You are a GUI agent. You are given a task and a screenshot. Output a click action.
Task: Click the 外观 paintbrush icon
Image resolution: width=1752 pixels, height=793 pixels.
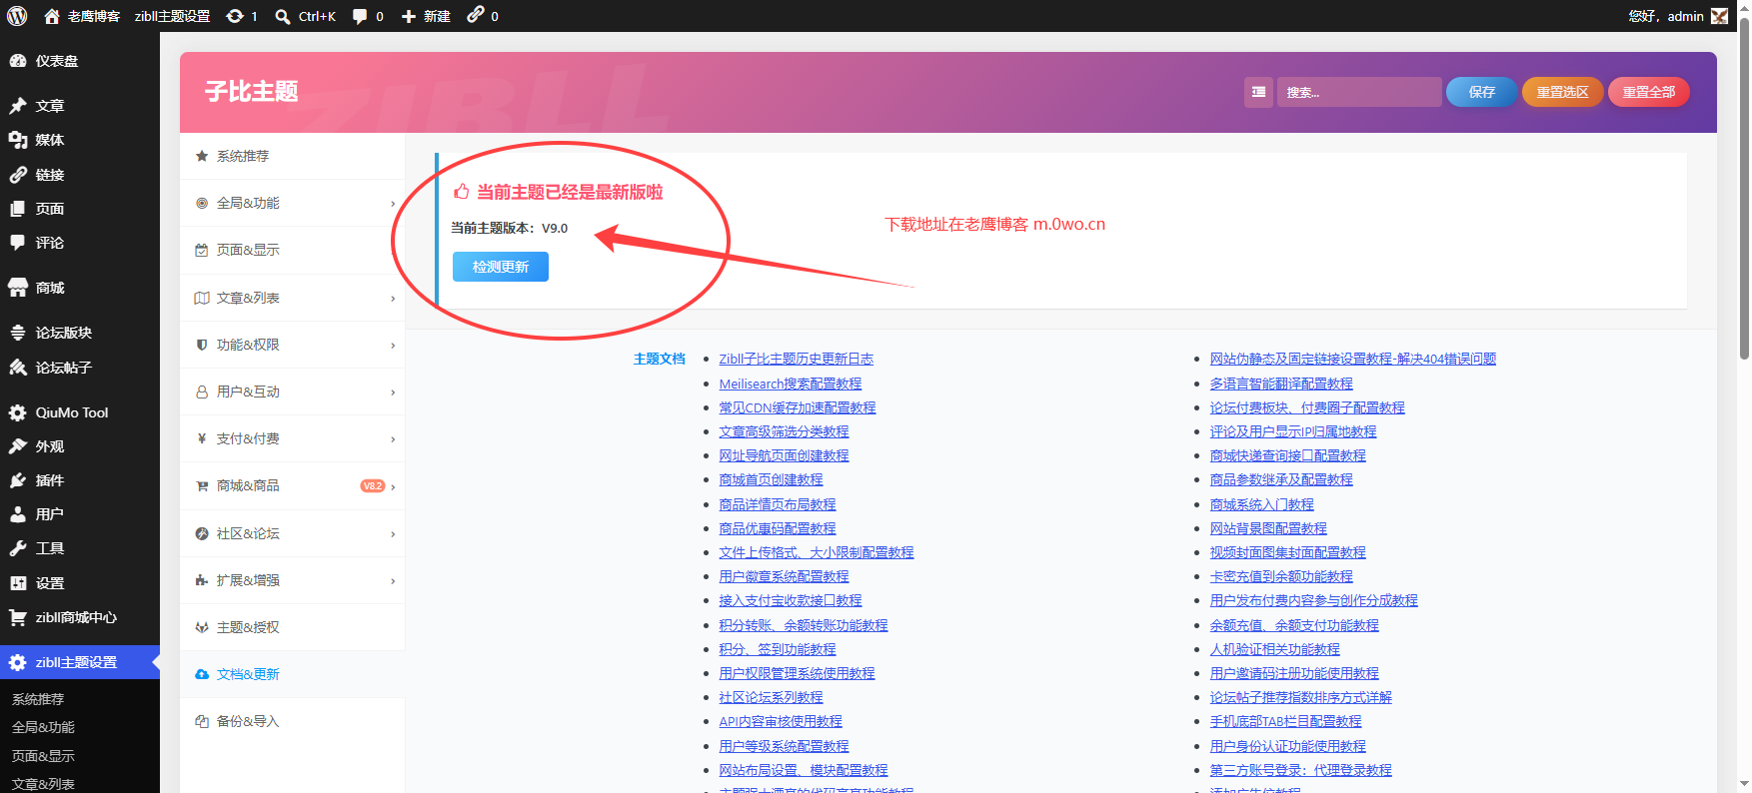coord(18,446)
